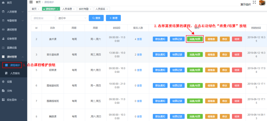267x121 pixels.
Task: Collapse the 课时管理 sidebar menu chevron
Action: click(23, 57)
